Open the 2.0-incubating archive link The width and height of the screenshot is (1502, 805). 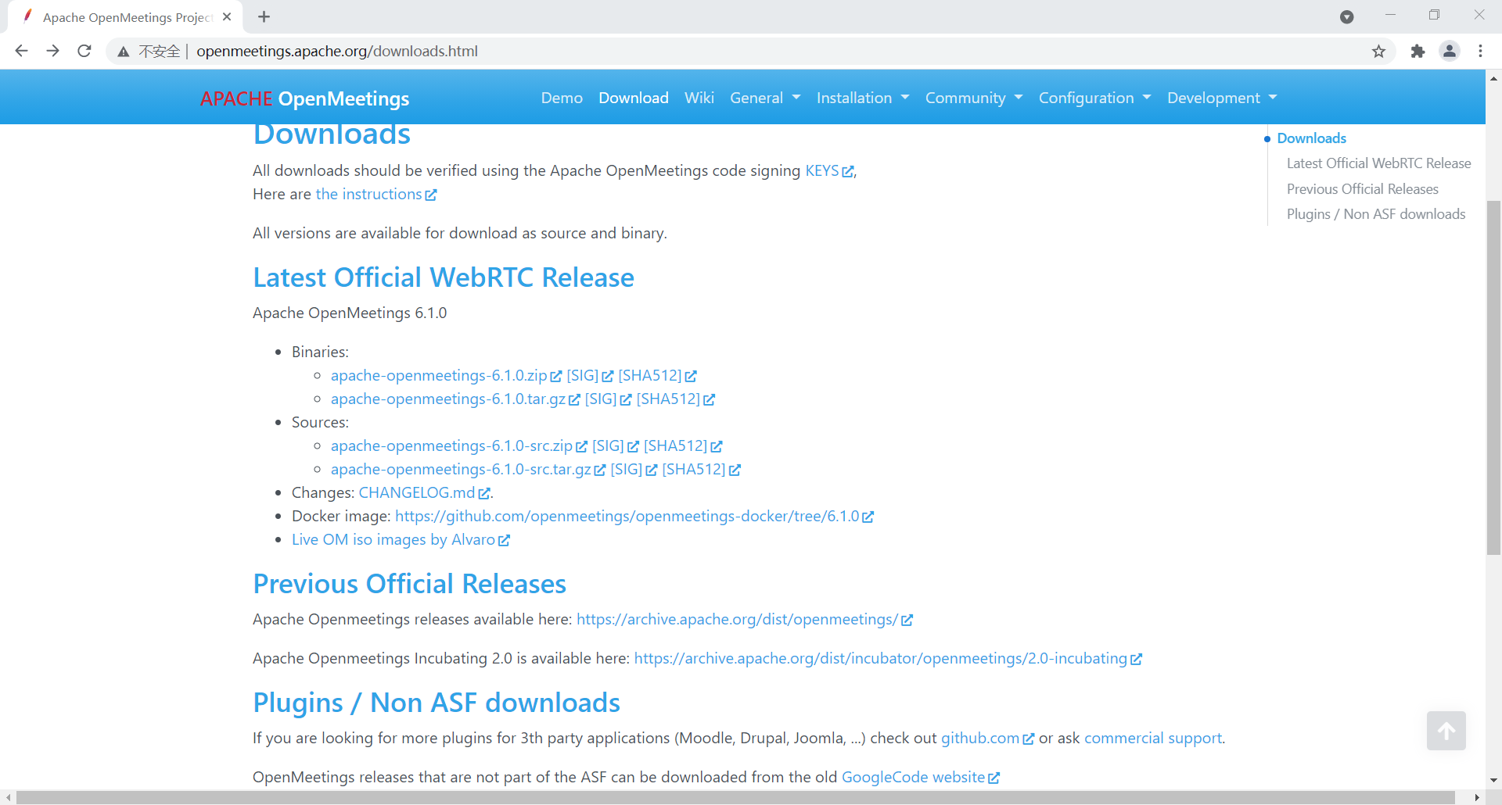point(880,658)
